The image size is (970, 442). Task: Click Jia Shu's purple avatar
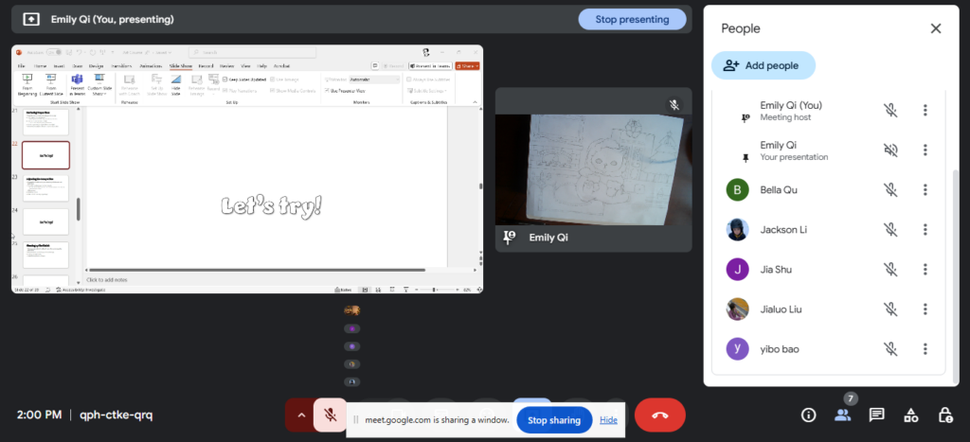pos(737,270)
